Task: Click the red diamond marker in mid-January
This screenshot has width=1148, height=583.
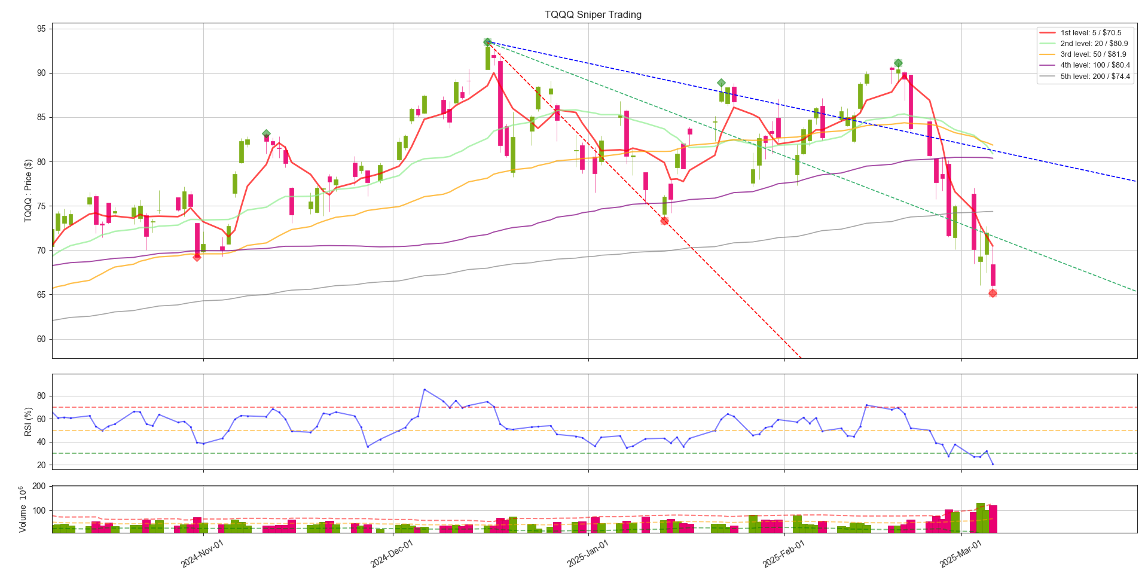Action: pyautogui.click(x=664, y=221)
